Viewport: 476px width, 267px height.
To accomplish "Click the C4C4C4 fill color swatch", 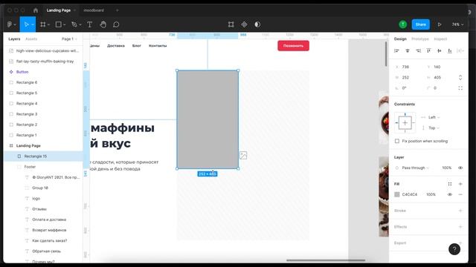I will tap(396, 194).
